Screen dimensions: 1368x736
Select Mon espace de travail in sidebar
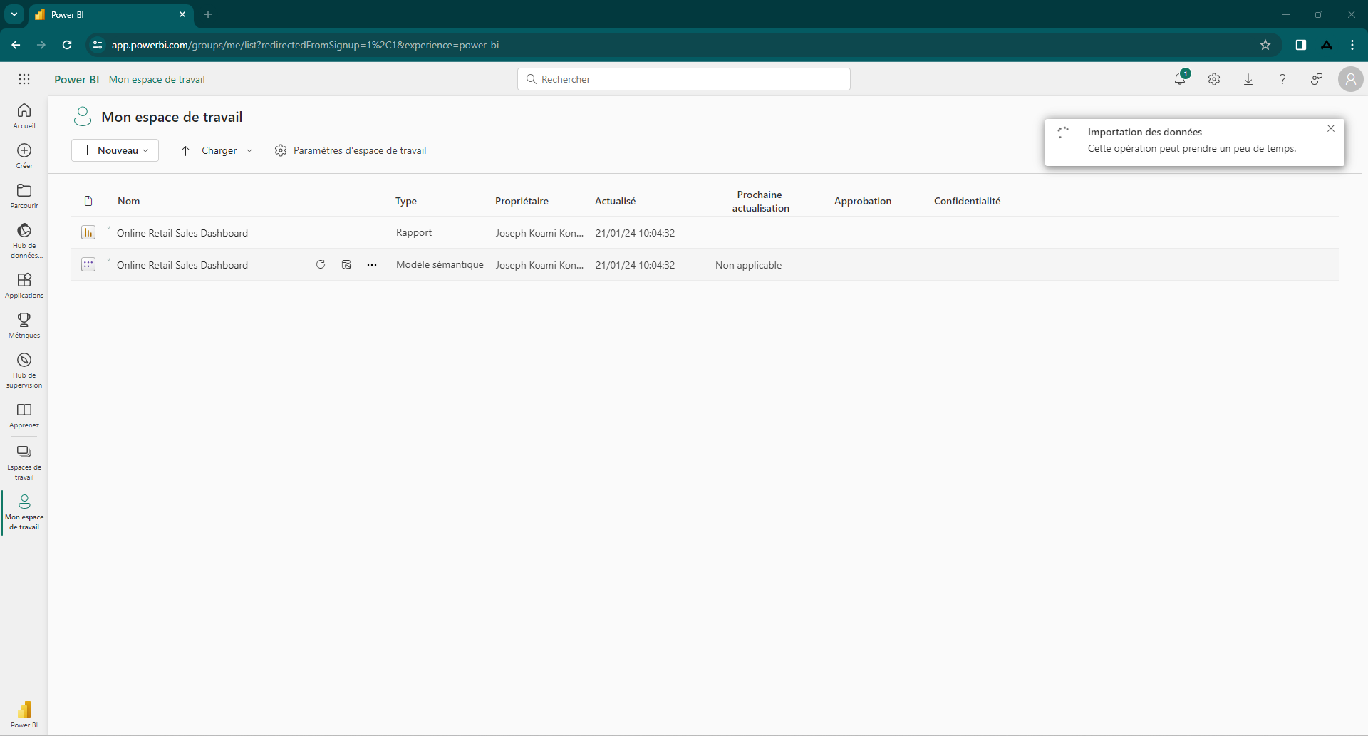click(24, 512)
